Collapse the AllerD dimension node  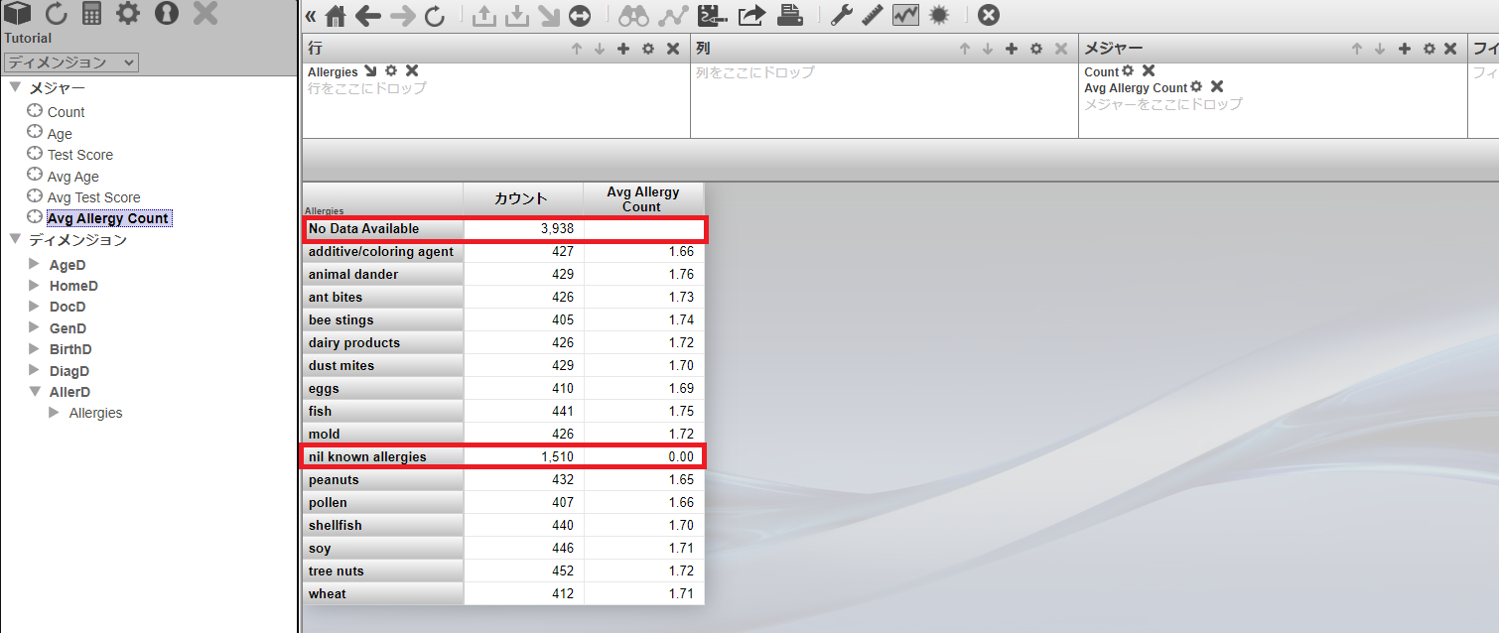click(34, 392)
